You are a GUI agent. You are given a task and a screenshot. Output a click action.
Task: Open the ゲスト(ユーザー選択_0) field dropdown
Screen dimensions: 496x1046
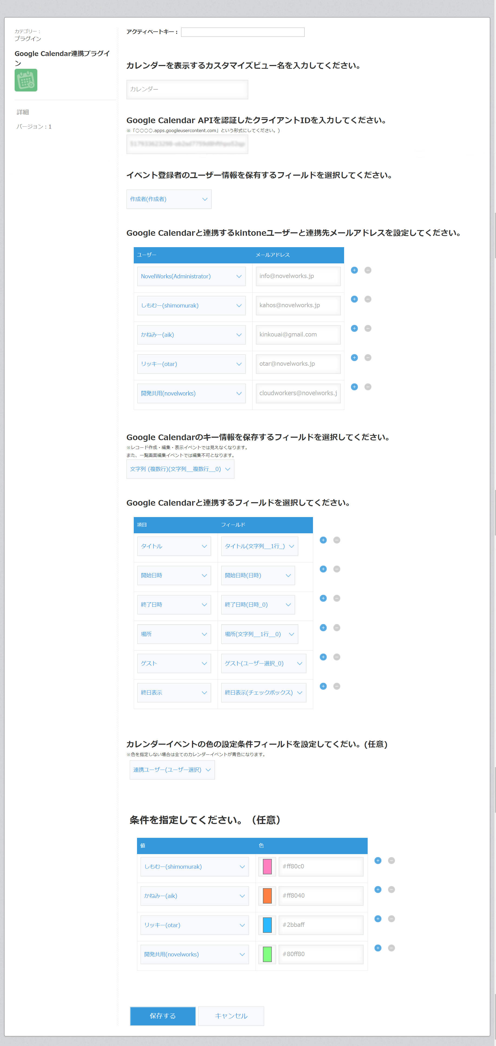[263, 663]
